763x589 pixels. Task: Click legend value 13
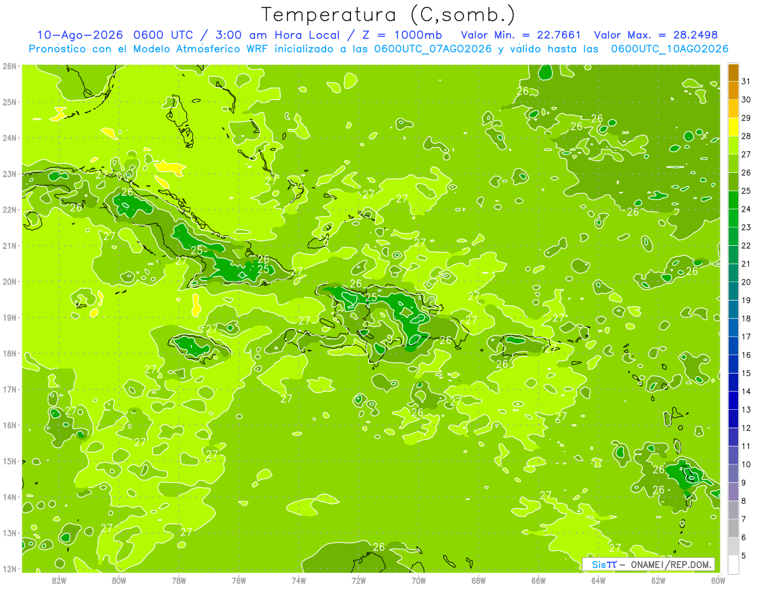click(x=746, y=409)
